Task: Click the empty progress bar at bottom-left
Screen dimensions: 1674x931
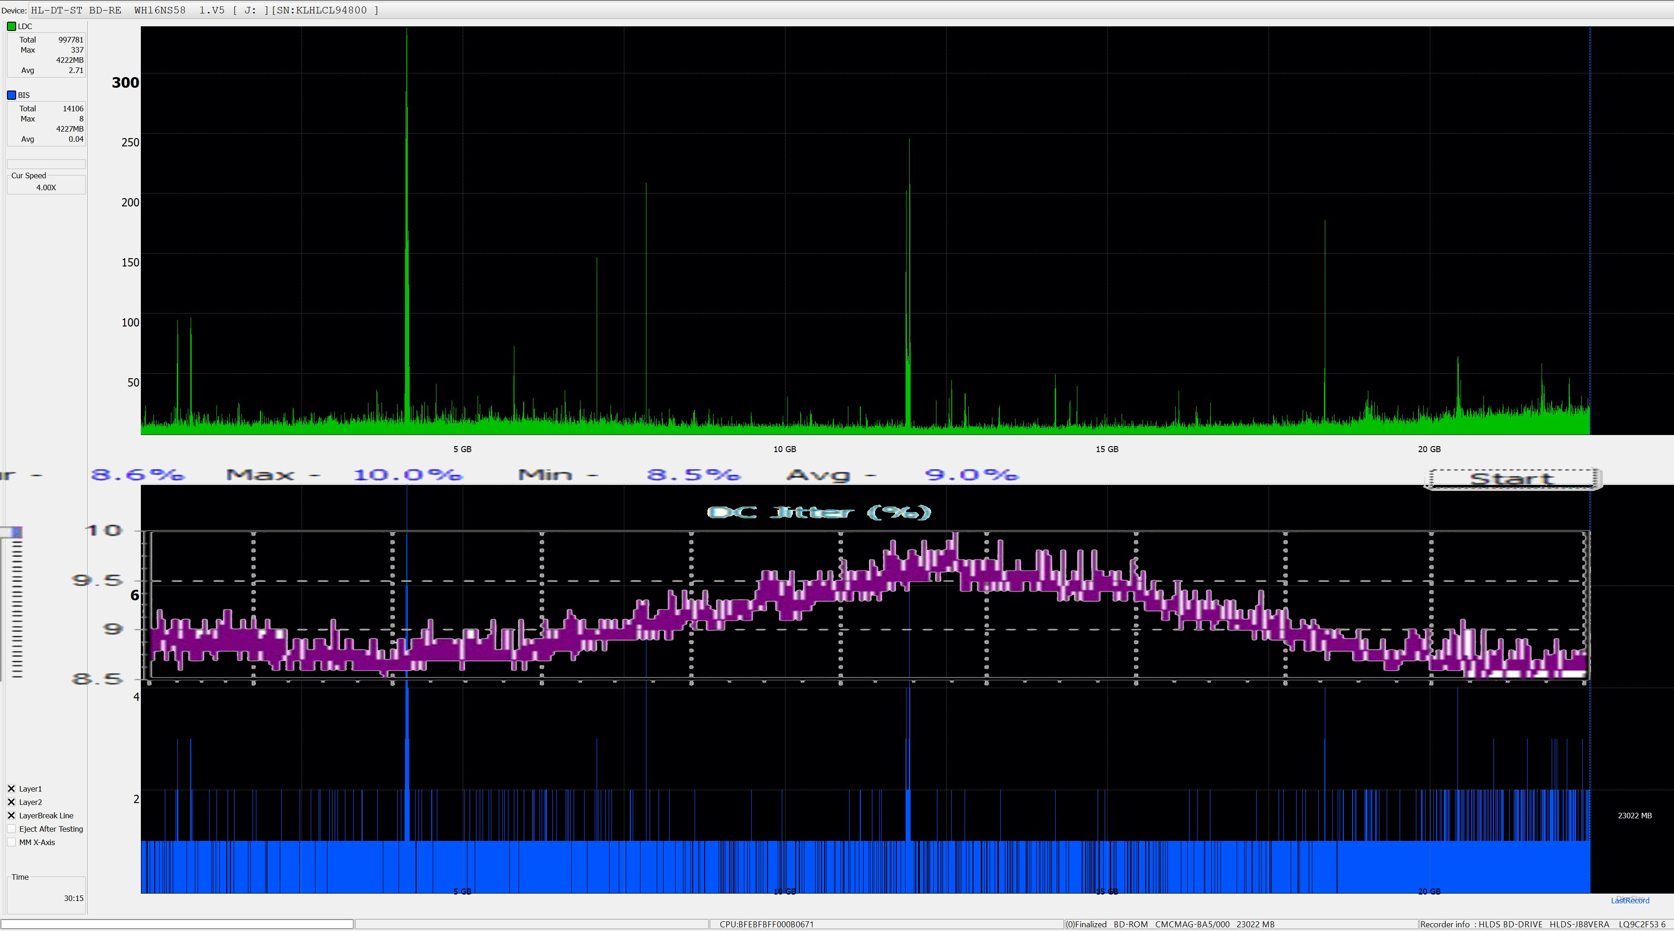Action: tap(177, 924)
